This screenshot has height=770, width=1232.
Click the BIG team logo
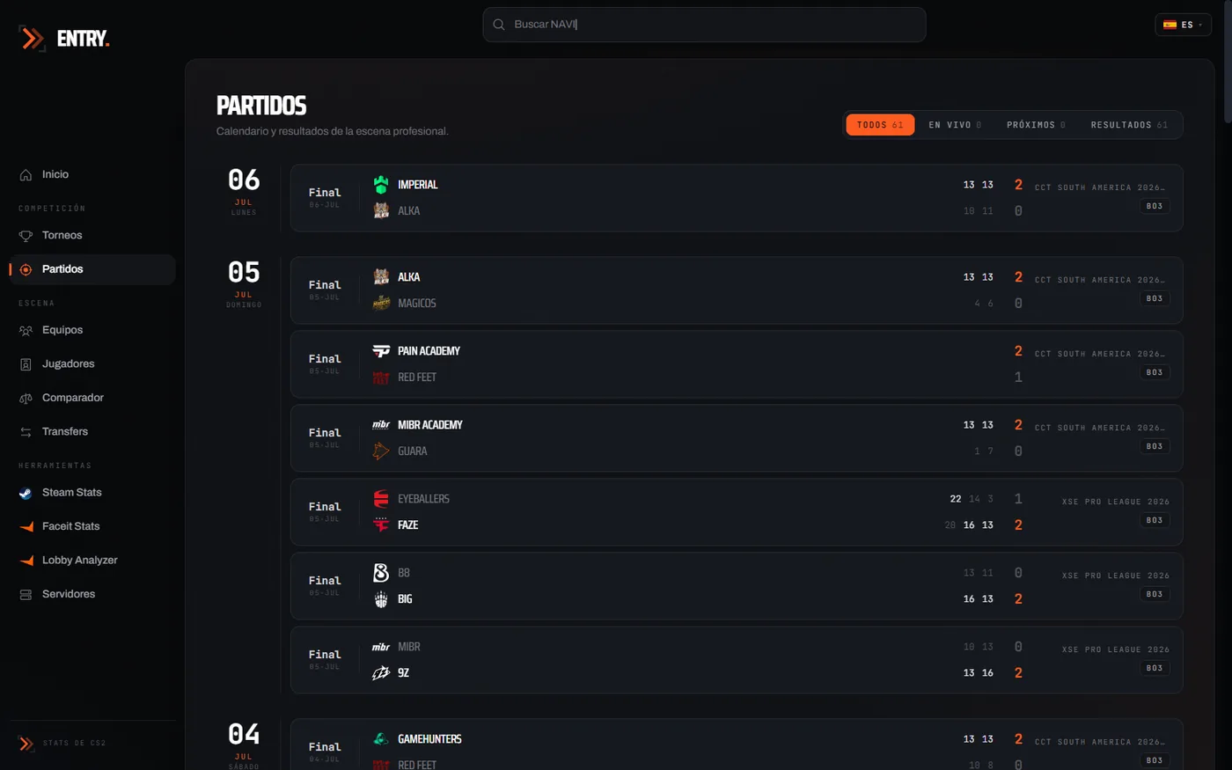click(x=381, y=599)
